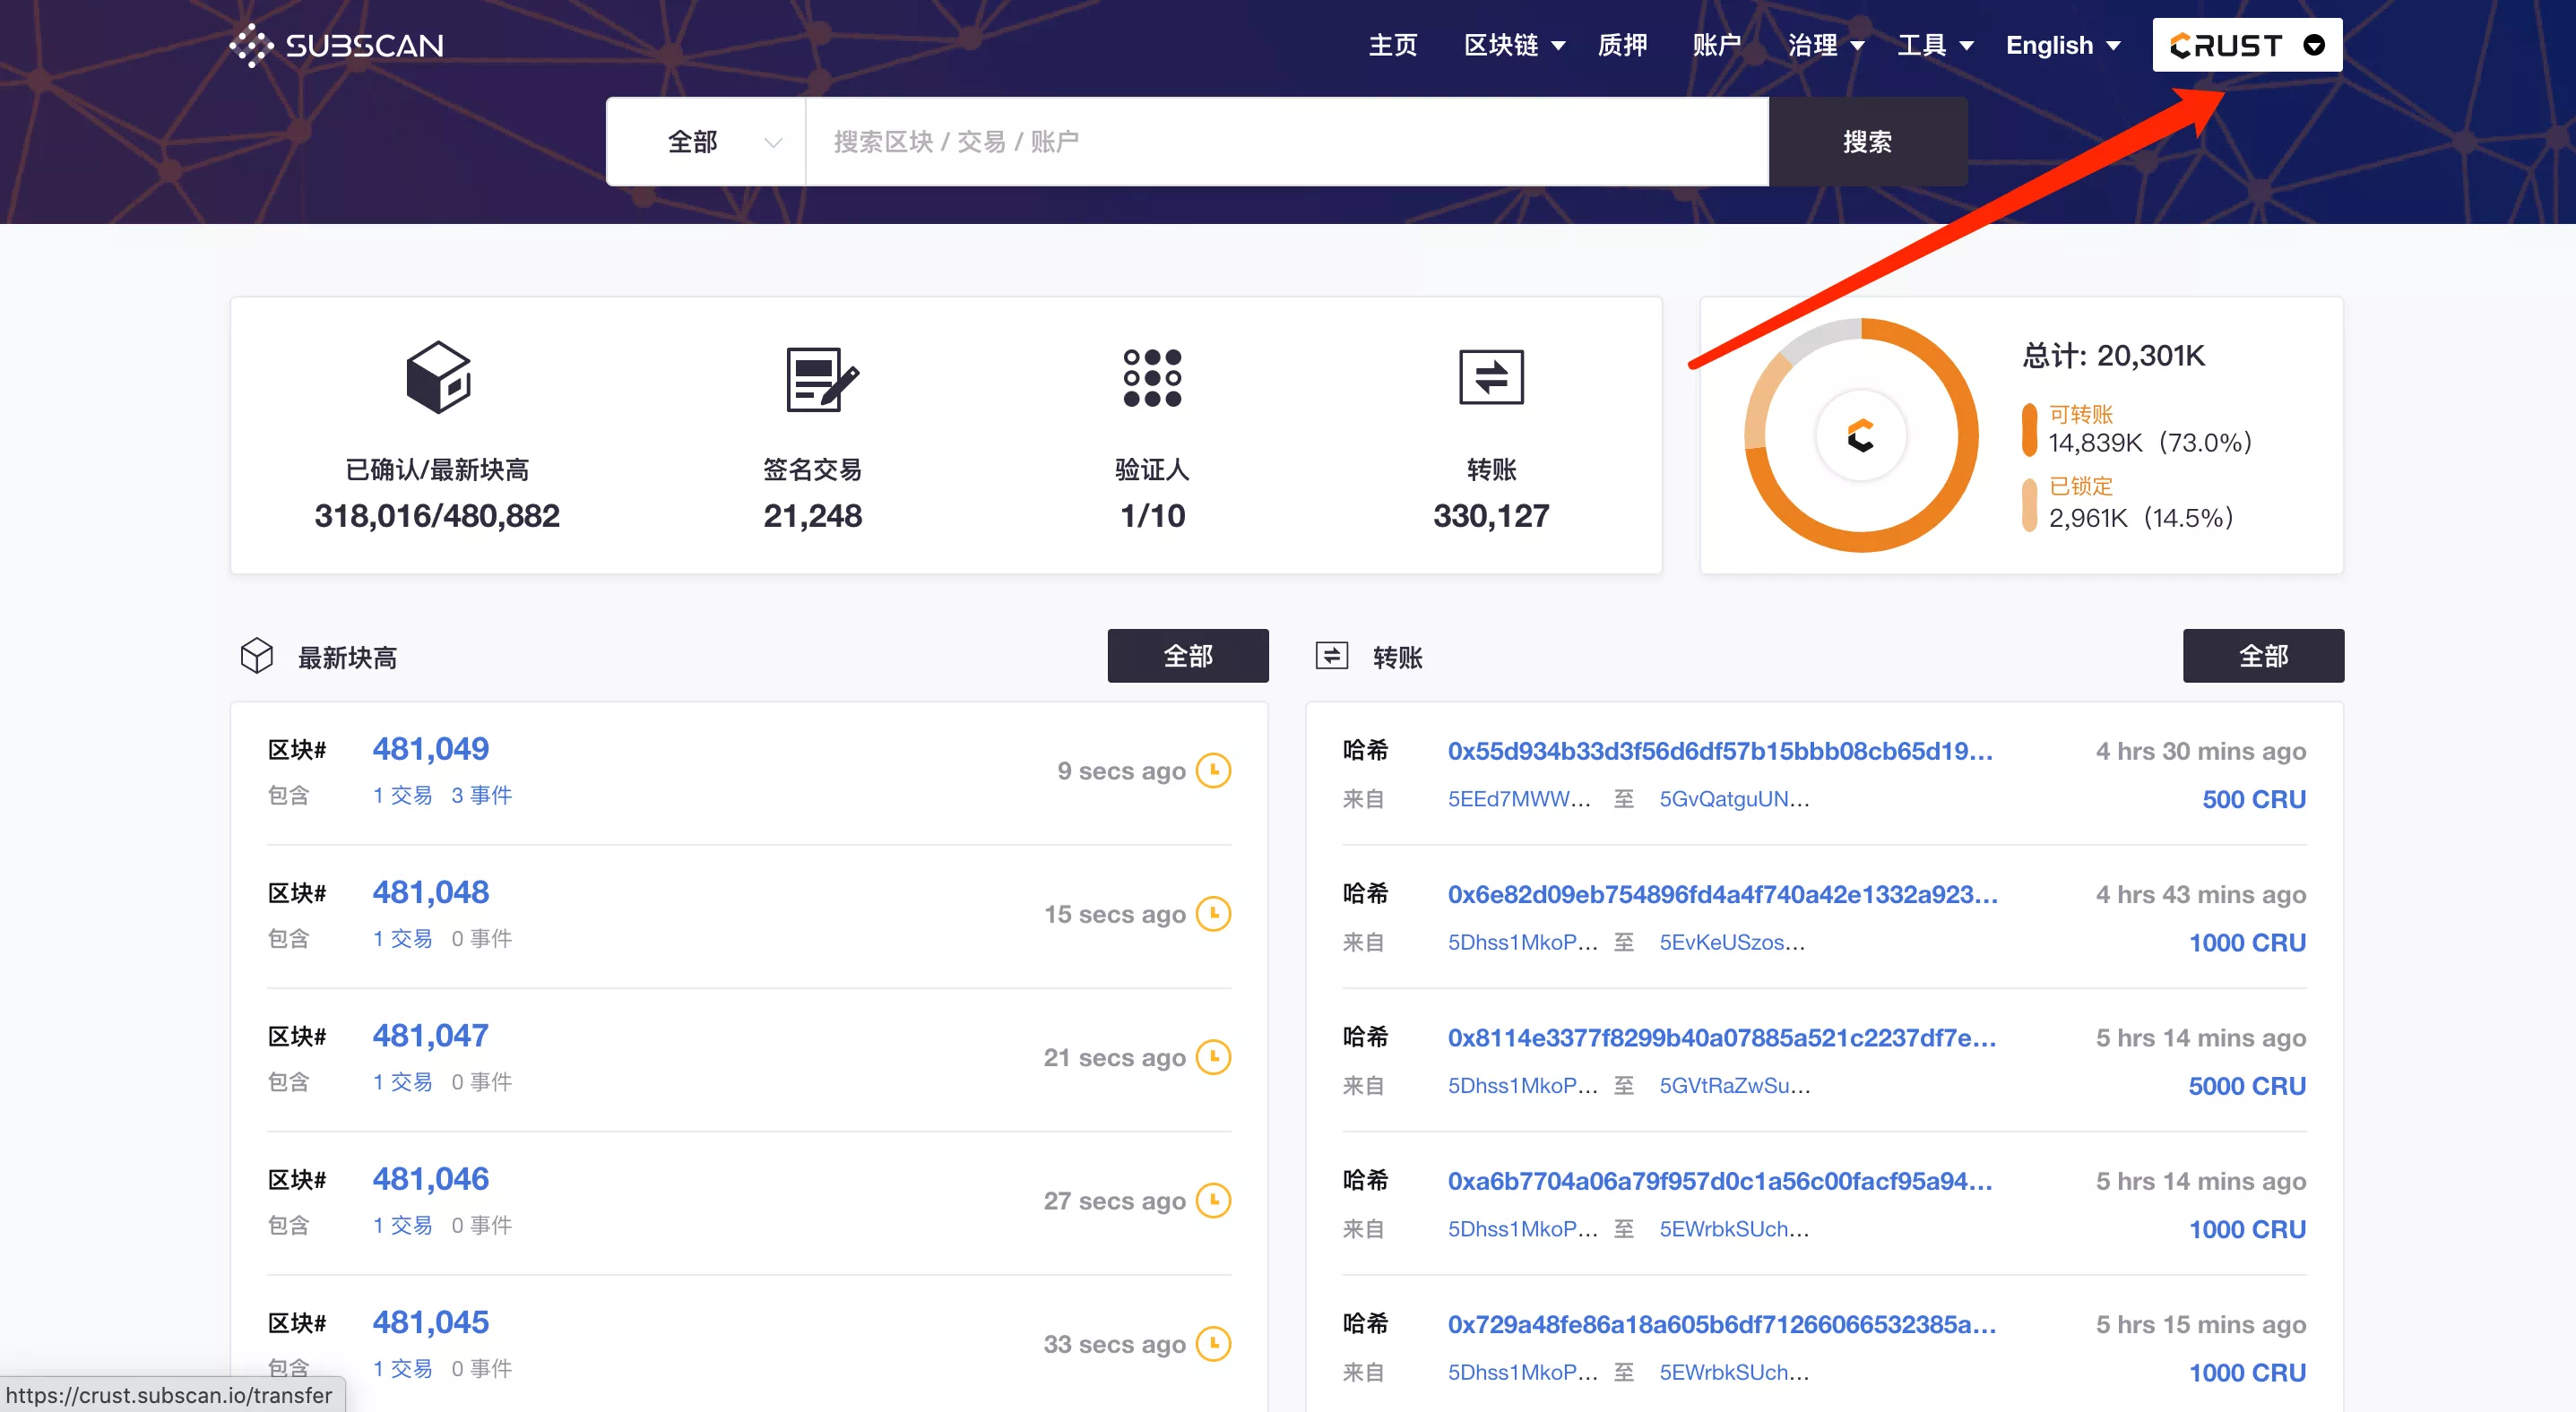Open recipient address 5GVtRaZwSu...
This screenshot has width=2576, height=1412.
[x=1735, y=1085]
